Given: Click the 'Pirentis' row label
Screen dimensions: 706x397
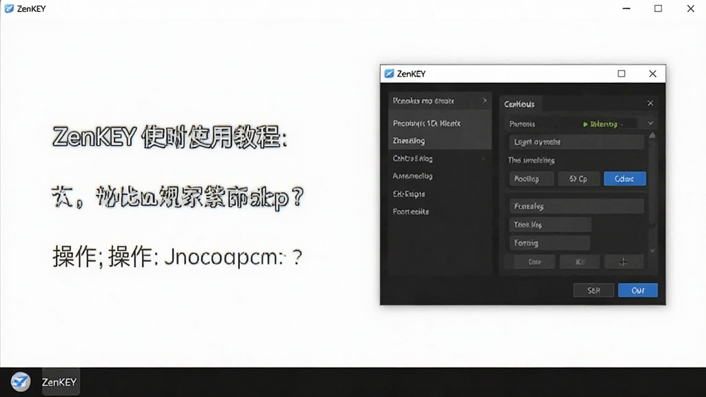Looking at the screenshot, I should [x=523, y=124].
